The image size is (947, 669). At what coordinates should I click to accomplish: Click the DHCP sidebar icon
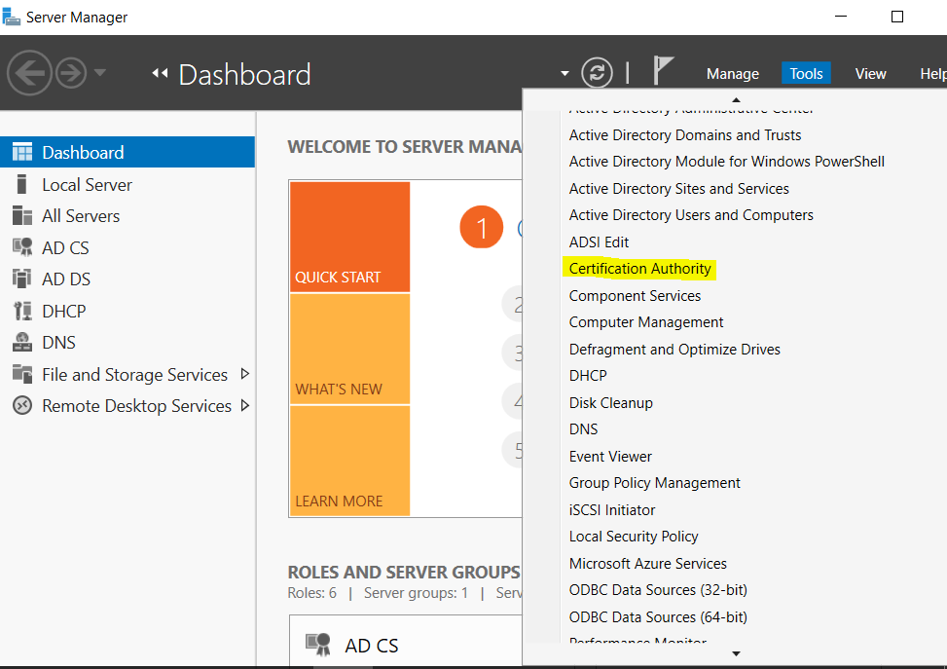[x=22, y=311]
